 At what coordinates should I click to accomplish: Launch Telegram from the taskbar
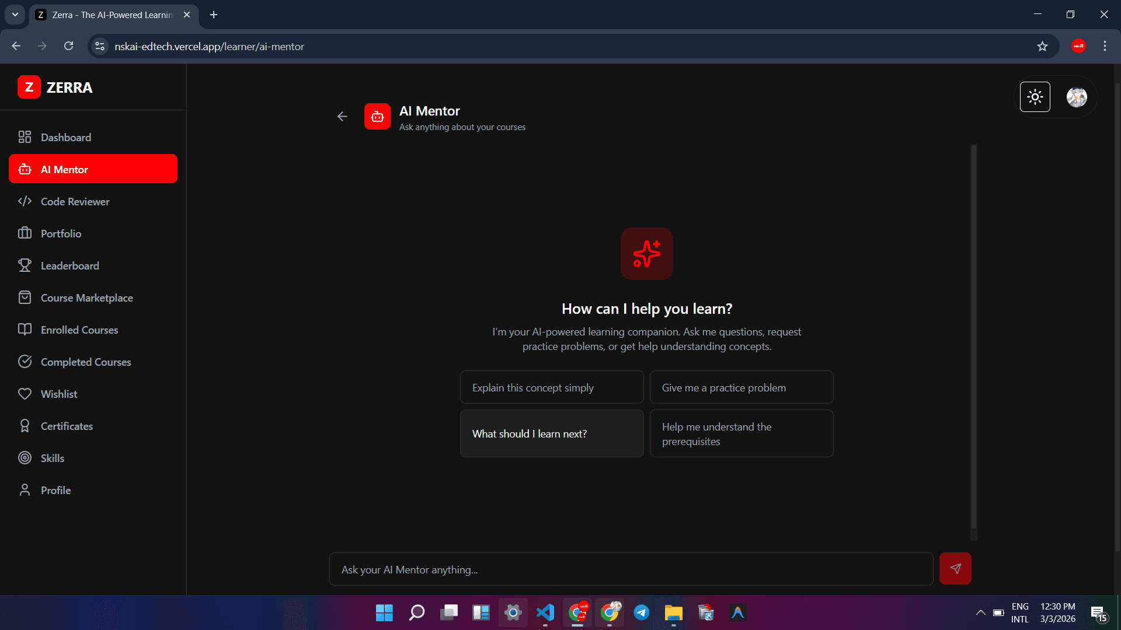coord(642,613)
